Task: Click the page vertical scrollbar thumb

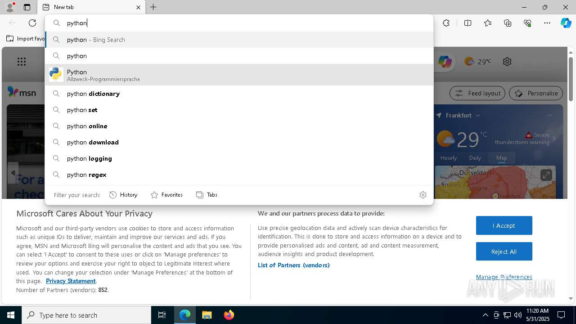Action: (x=571, y=79)
